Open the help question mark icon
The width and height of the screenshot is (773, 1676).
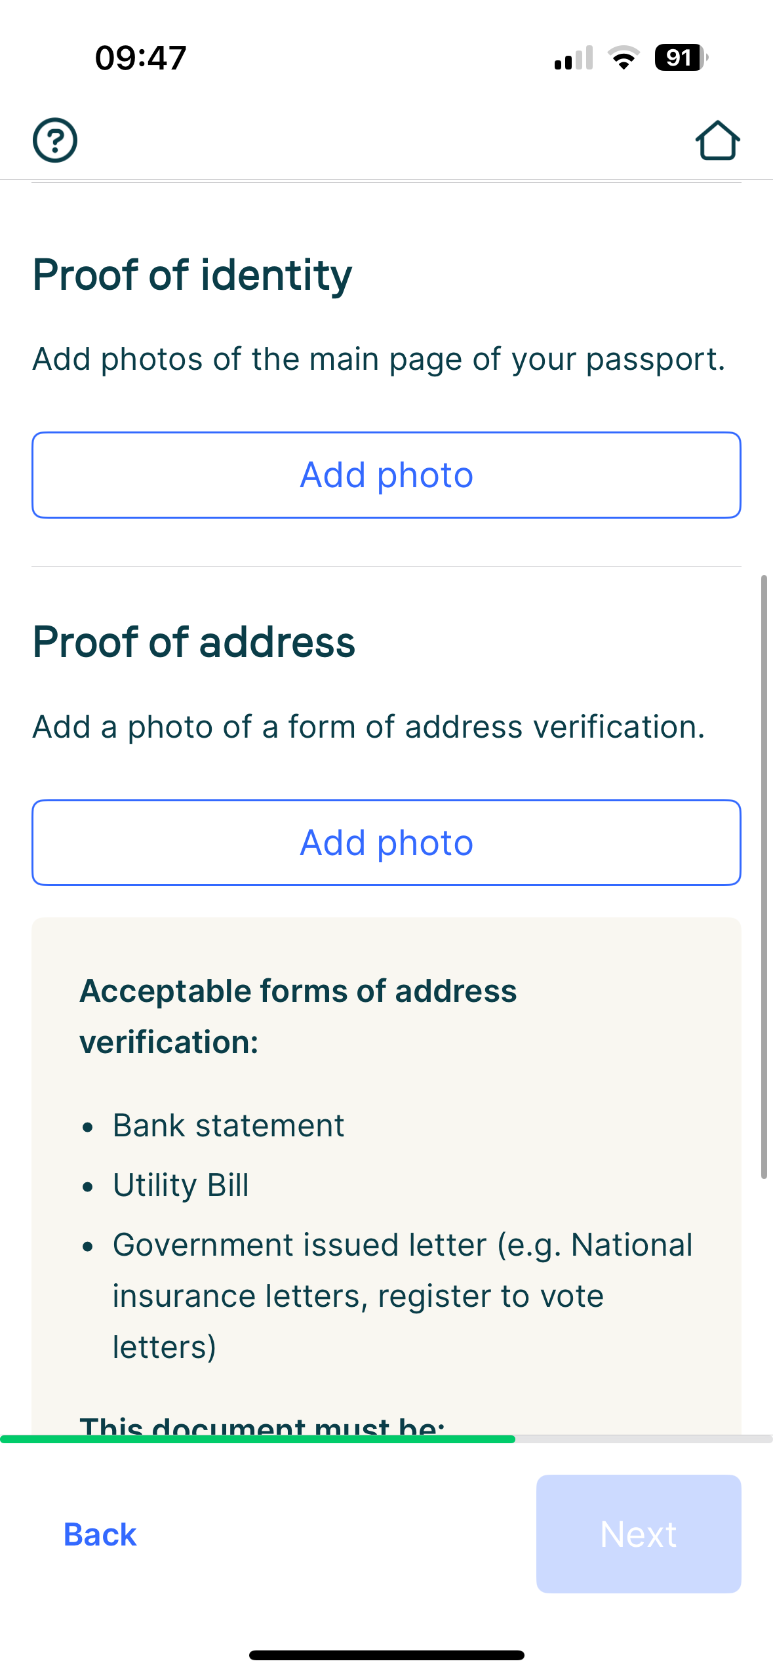tap(55, 140)
